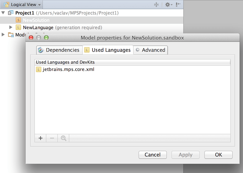Switch to the Used Languages tab
Screen dimensions: 243x173
click(108, 50)
